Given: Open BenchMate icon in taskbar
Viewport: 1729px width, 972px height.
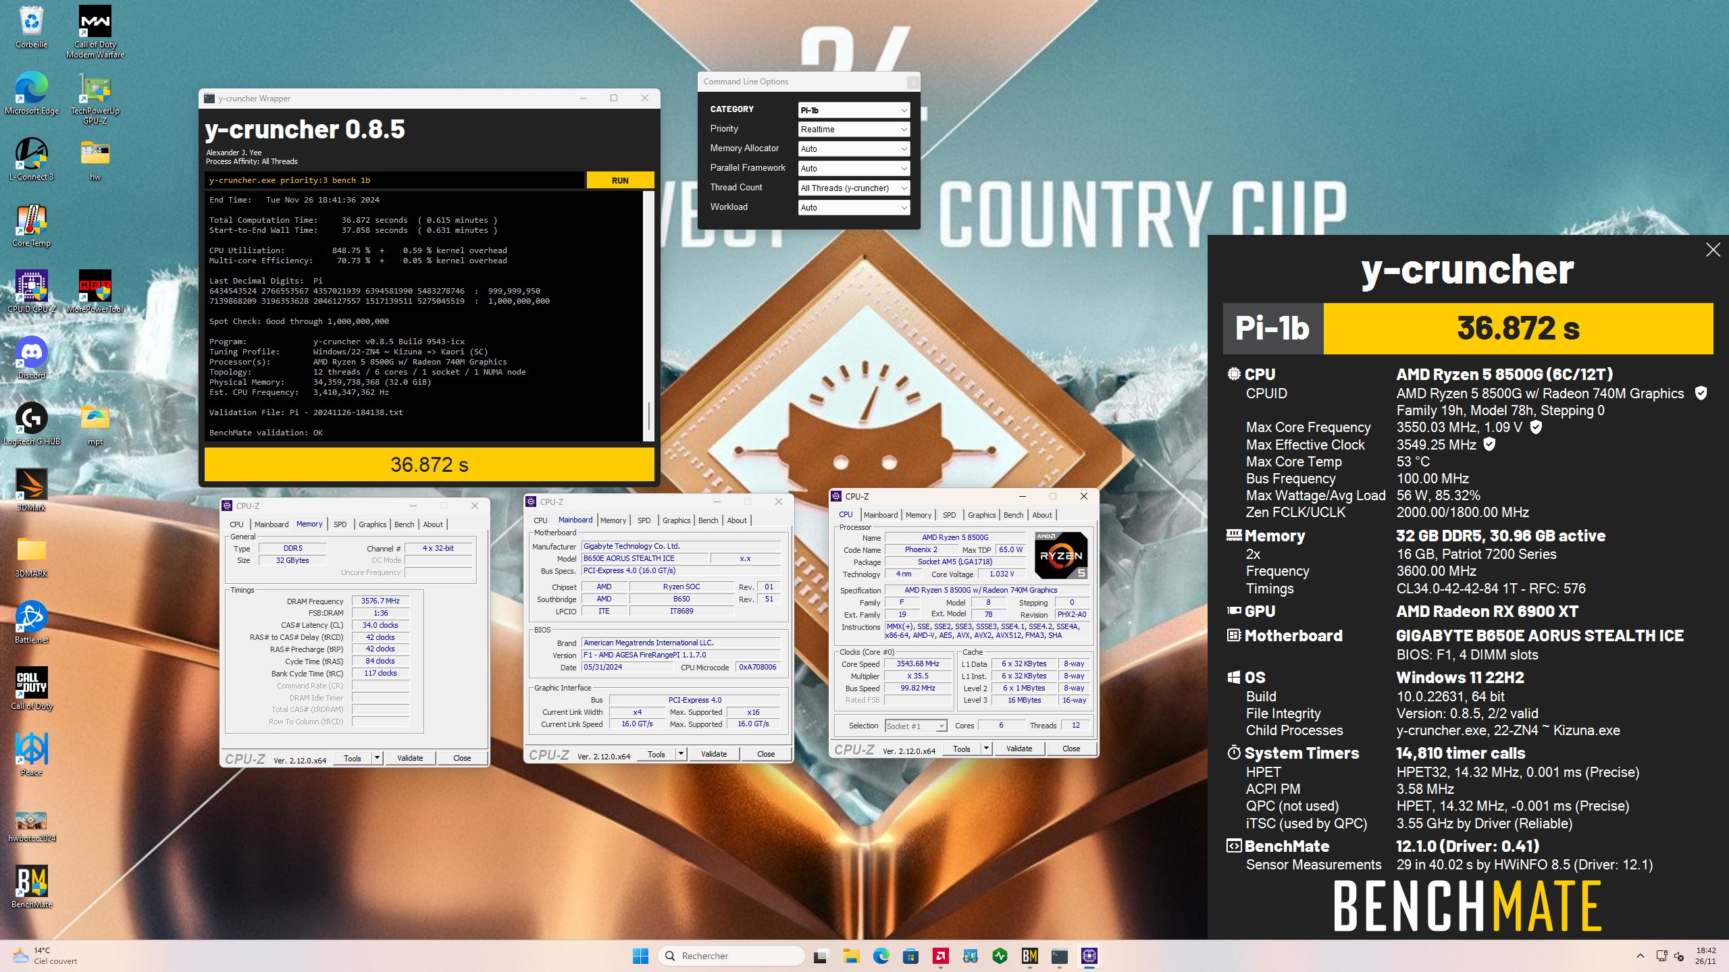Looking at the screenshot, I should pyautogui.click(x=1029, y=956).
